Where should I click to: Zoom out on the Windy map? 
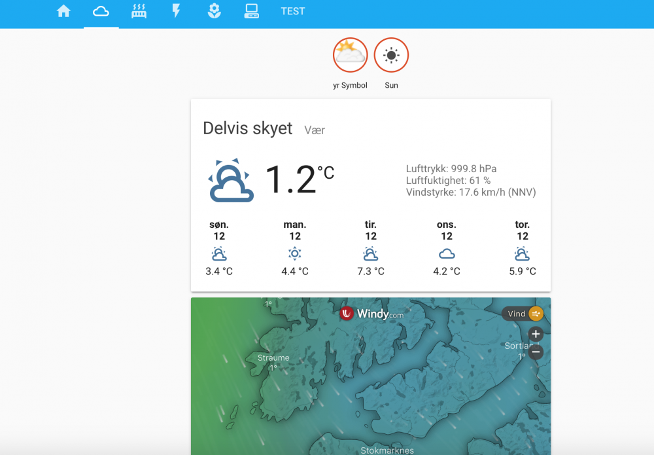click(535, 352)
